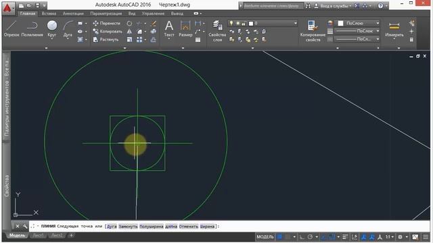Screen dimensions: 433x243
Task: Click the Autodesk Exchange X icon
Action: 357,5
